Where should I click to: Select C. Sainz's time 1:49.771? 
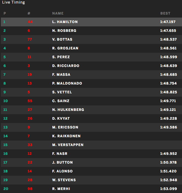[x=168, y=101]
